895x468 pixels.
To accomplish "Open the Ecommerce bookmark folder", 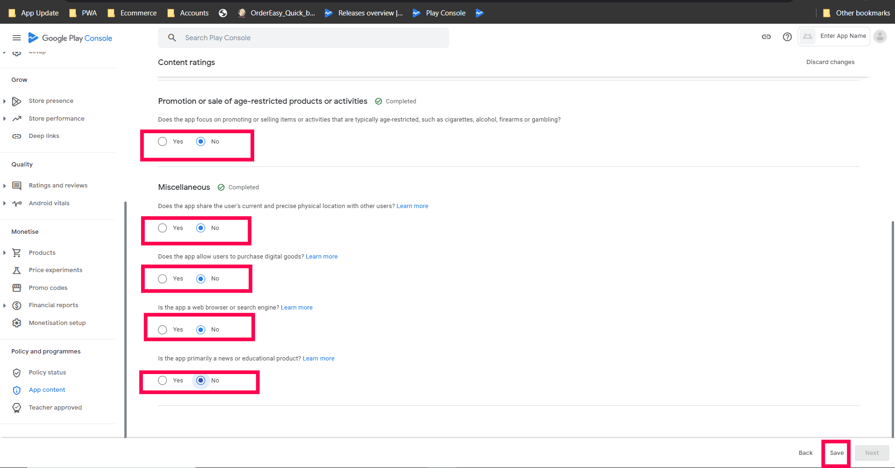I will tap(132, 13).
